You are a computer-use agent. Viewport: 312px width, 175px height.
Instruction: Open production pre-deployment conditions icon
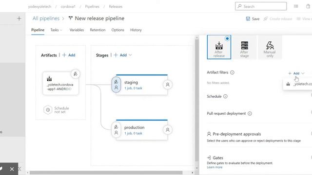pos(116,130)
